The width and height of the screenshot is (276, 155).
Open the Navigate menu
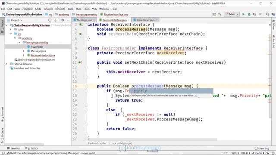[x=28, y=9]
